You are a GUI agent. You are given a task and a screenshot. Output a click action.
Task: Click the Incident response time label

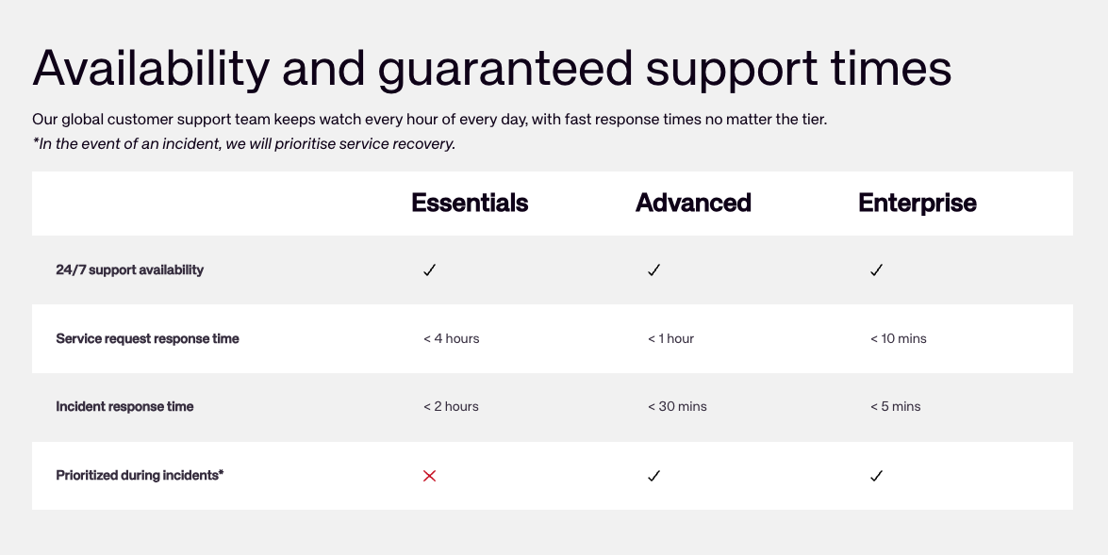click(124, 407)
